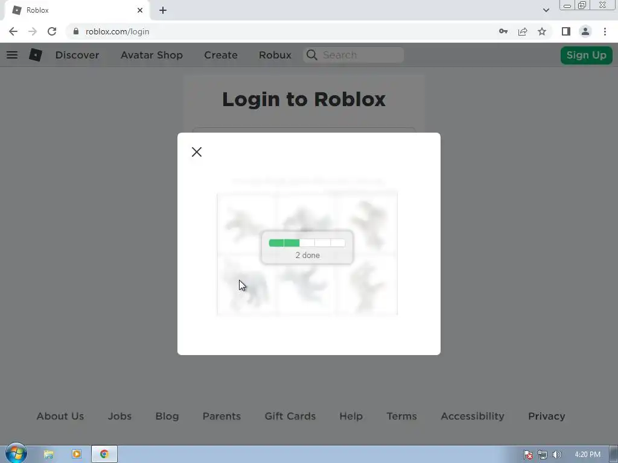Bookmark this tab with the star icon
Viewport: 618px width, 463px height.
click(542, 31)
